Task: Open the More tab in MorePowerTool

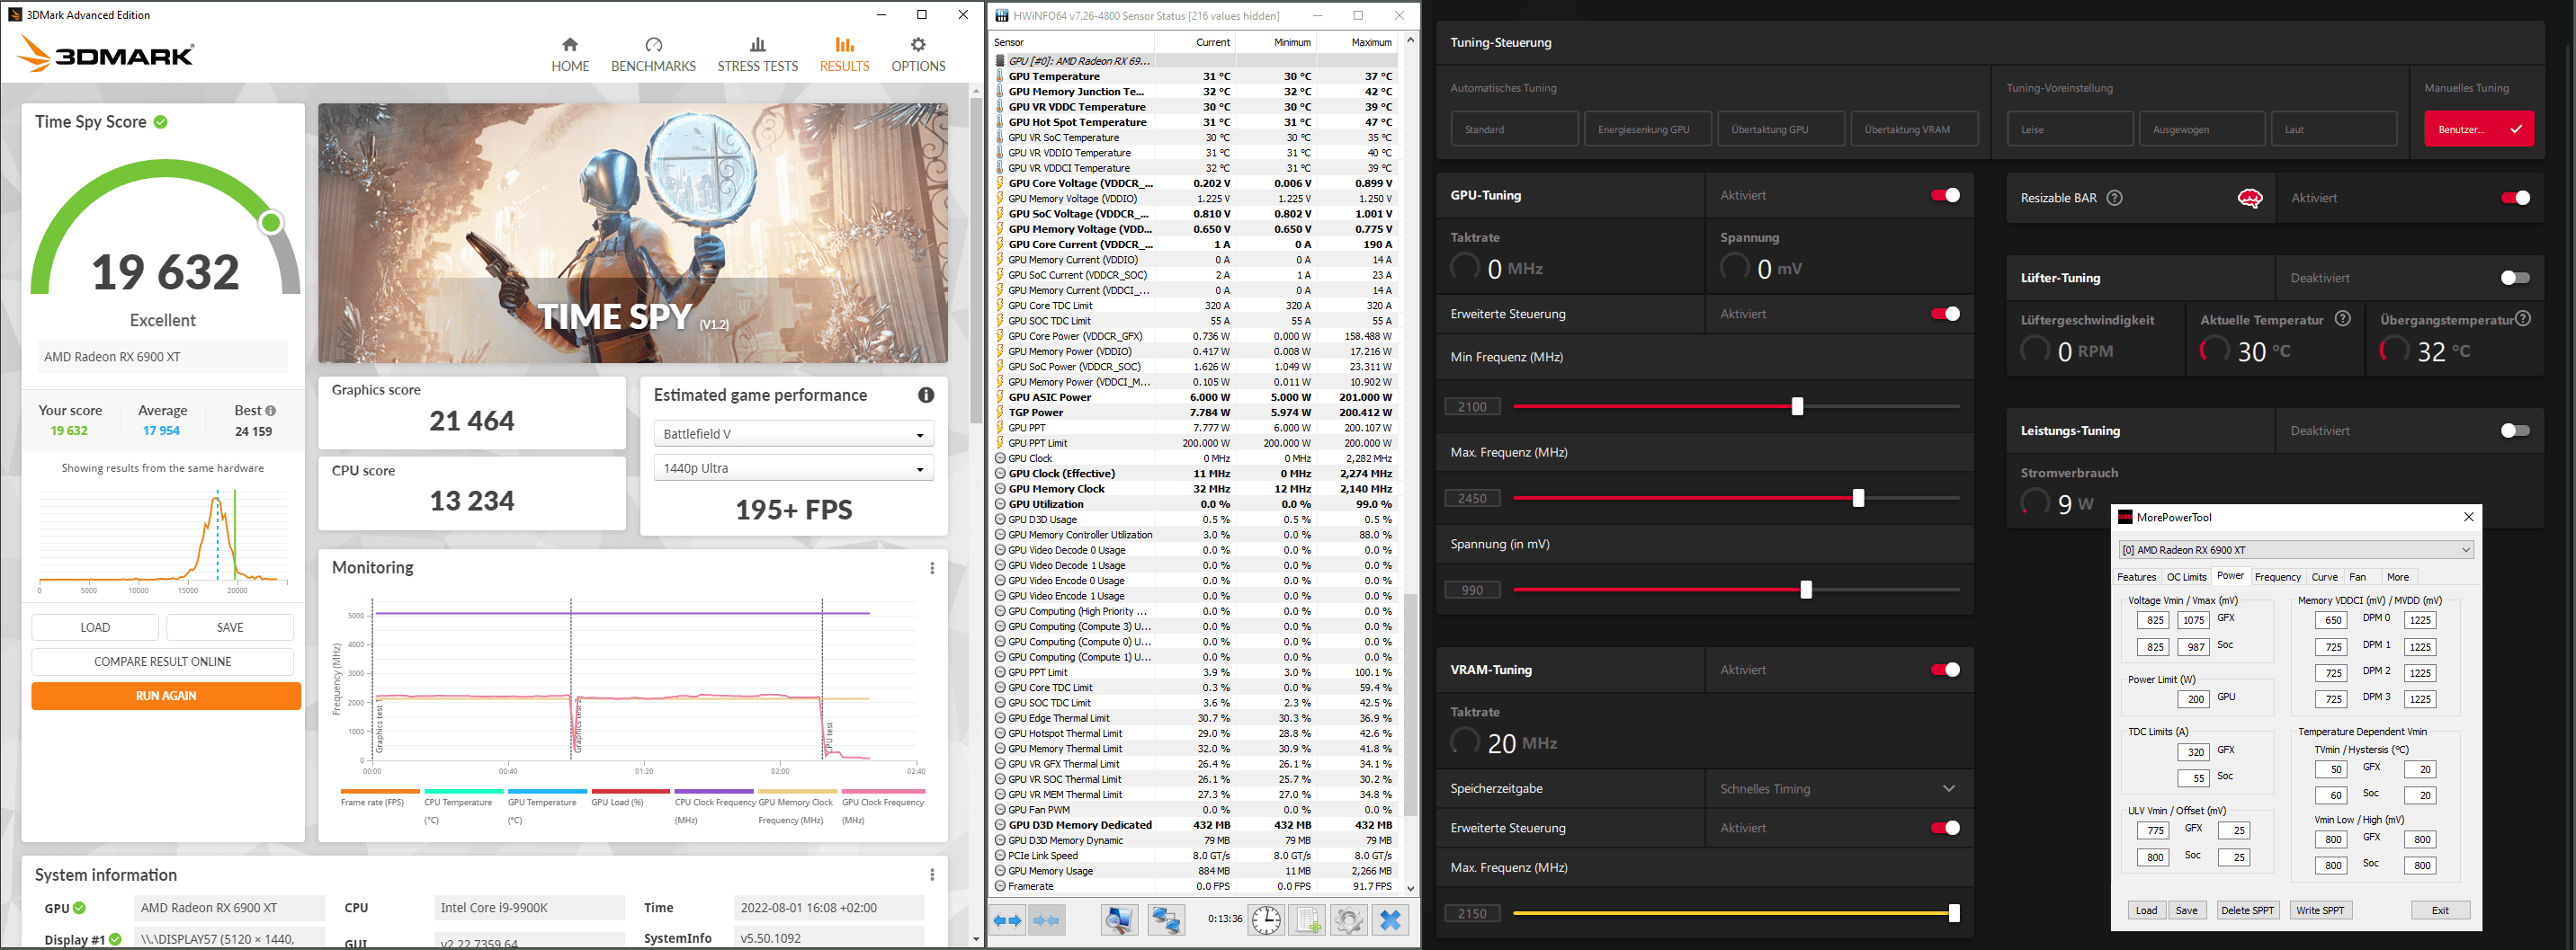Action: pos(2398,576)
